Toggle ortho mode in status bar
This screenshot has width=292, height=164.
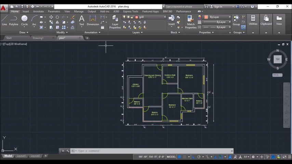pyautogui.click(x=194, y=157)
